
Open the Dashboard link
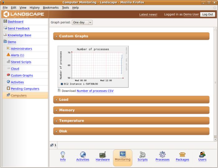[16, 22]
